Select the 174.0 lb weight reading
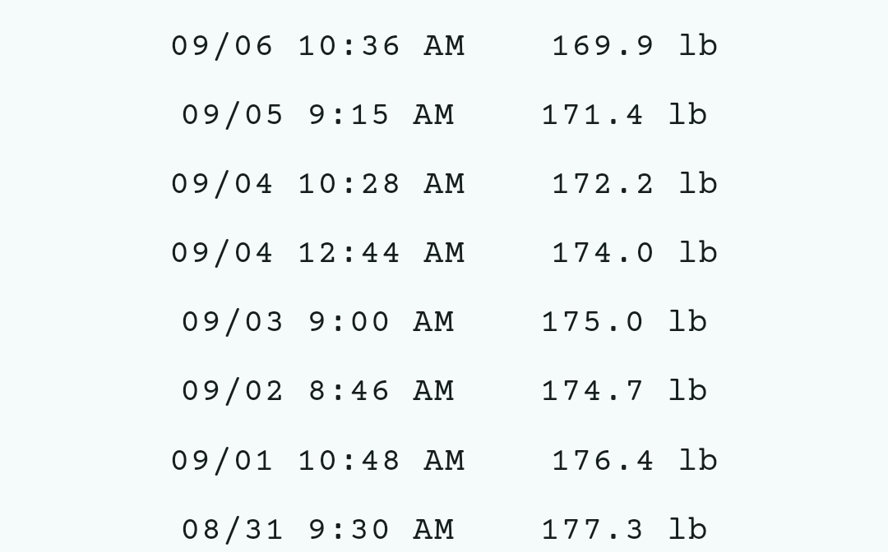The width and height of the screenshot is (888, 552). tap(635, 253)
